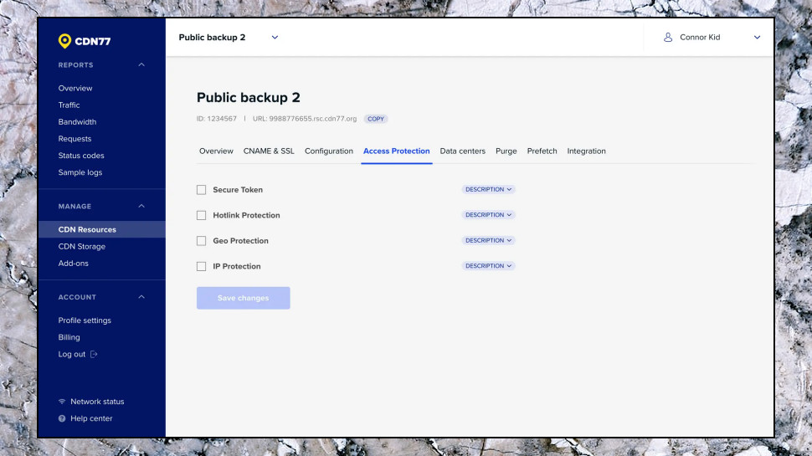The image size is (812, 456).
Task: Expand the Secure Token description
Action: [488, 189]
